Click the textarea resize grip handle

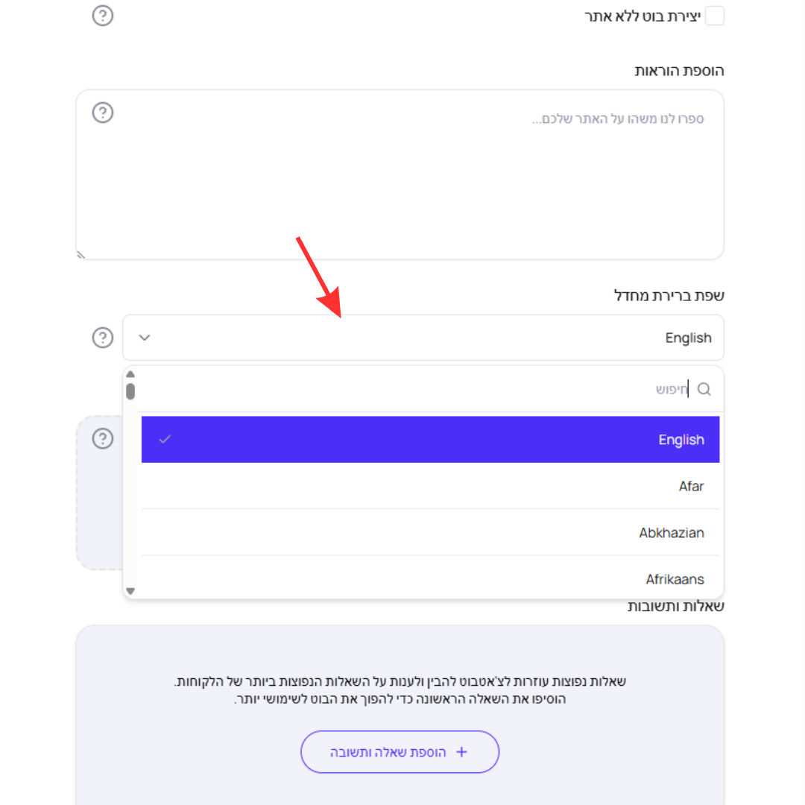[80, 255]
